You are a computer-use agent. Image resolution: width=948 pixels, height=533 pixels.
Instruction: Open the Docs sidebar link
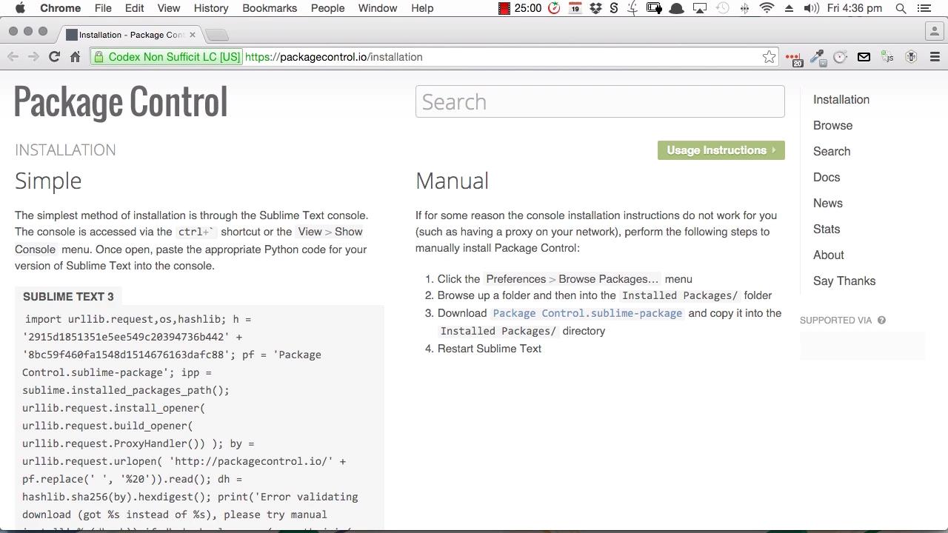(x=827, y=177)
